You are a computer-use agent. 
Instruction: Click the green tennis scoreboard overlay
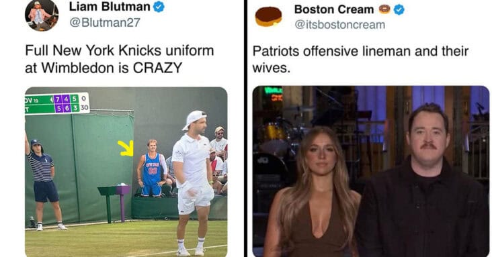[57, 103]
